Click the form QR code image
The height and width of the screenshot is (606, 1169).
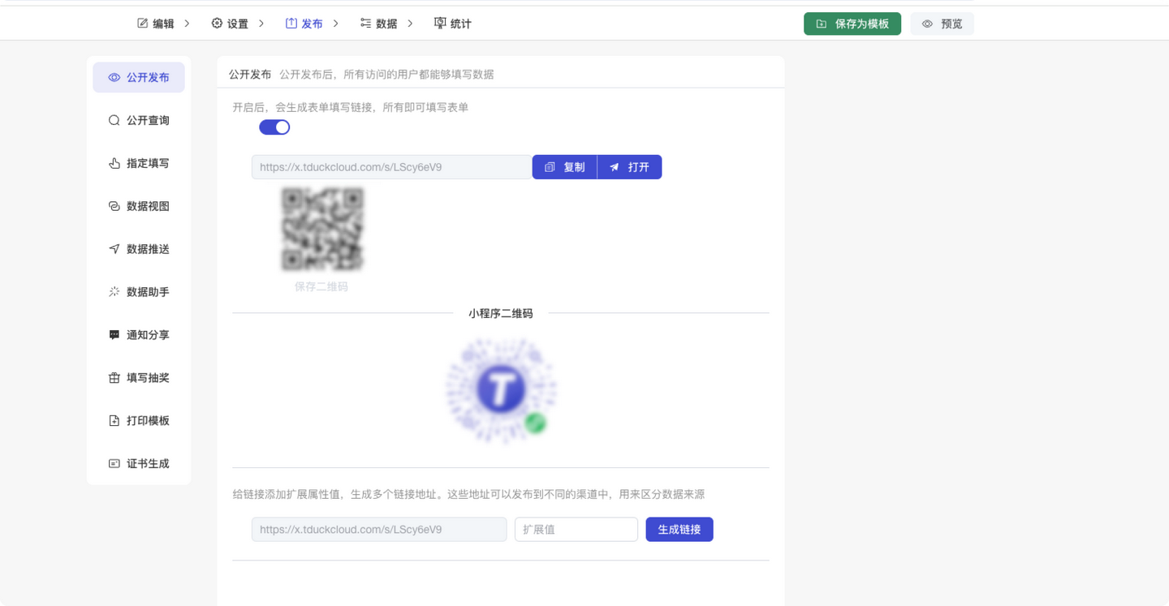[x=322, y=229]
